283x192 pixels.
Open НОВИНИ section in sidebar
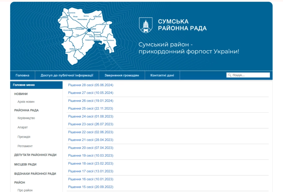pos(21,94)
